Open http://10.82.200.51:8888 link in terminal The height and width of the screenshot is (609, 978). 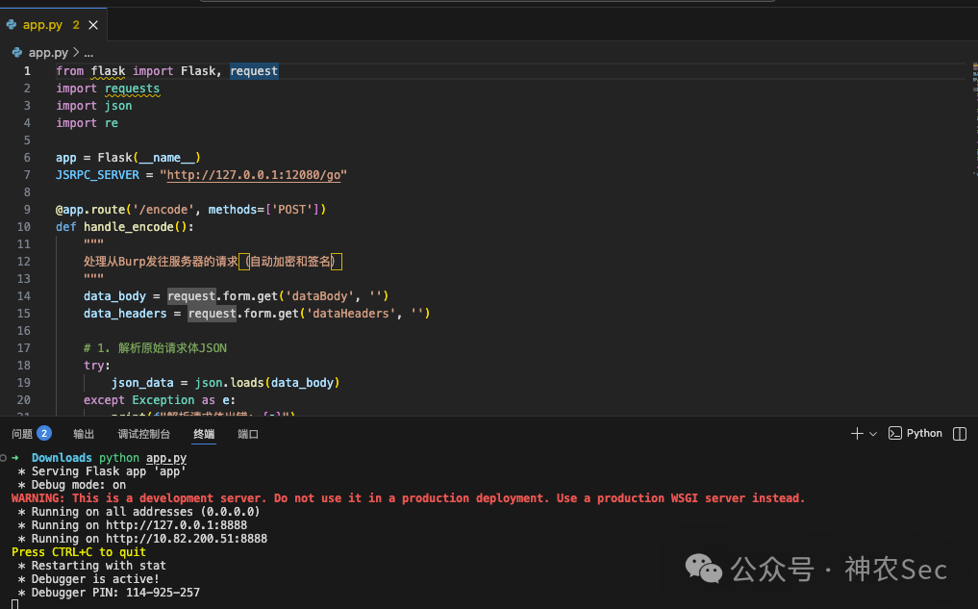coord(187,539)
